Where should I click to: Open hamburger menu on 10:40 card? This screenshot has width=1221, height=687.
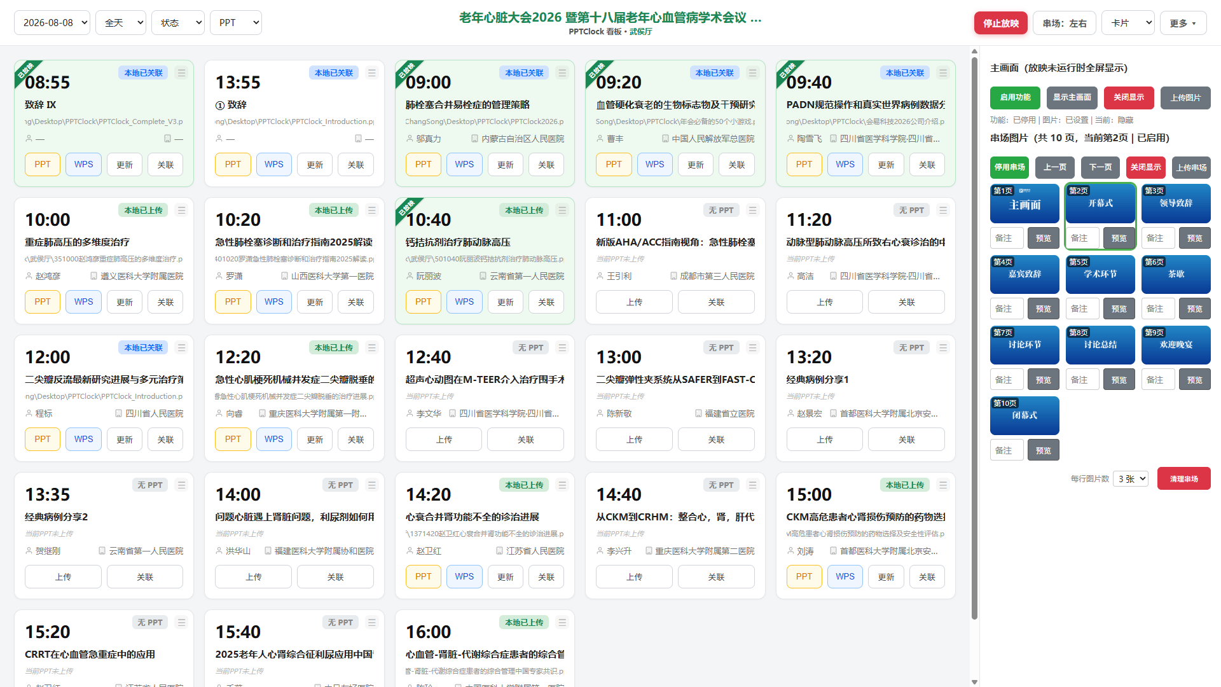[x=562, y=211]
